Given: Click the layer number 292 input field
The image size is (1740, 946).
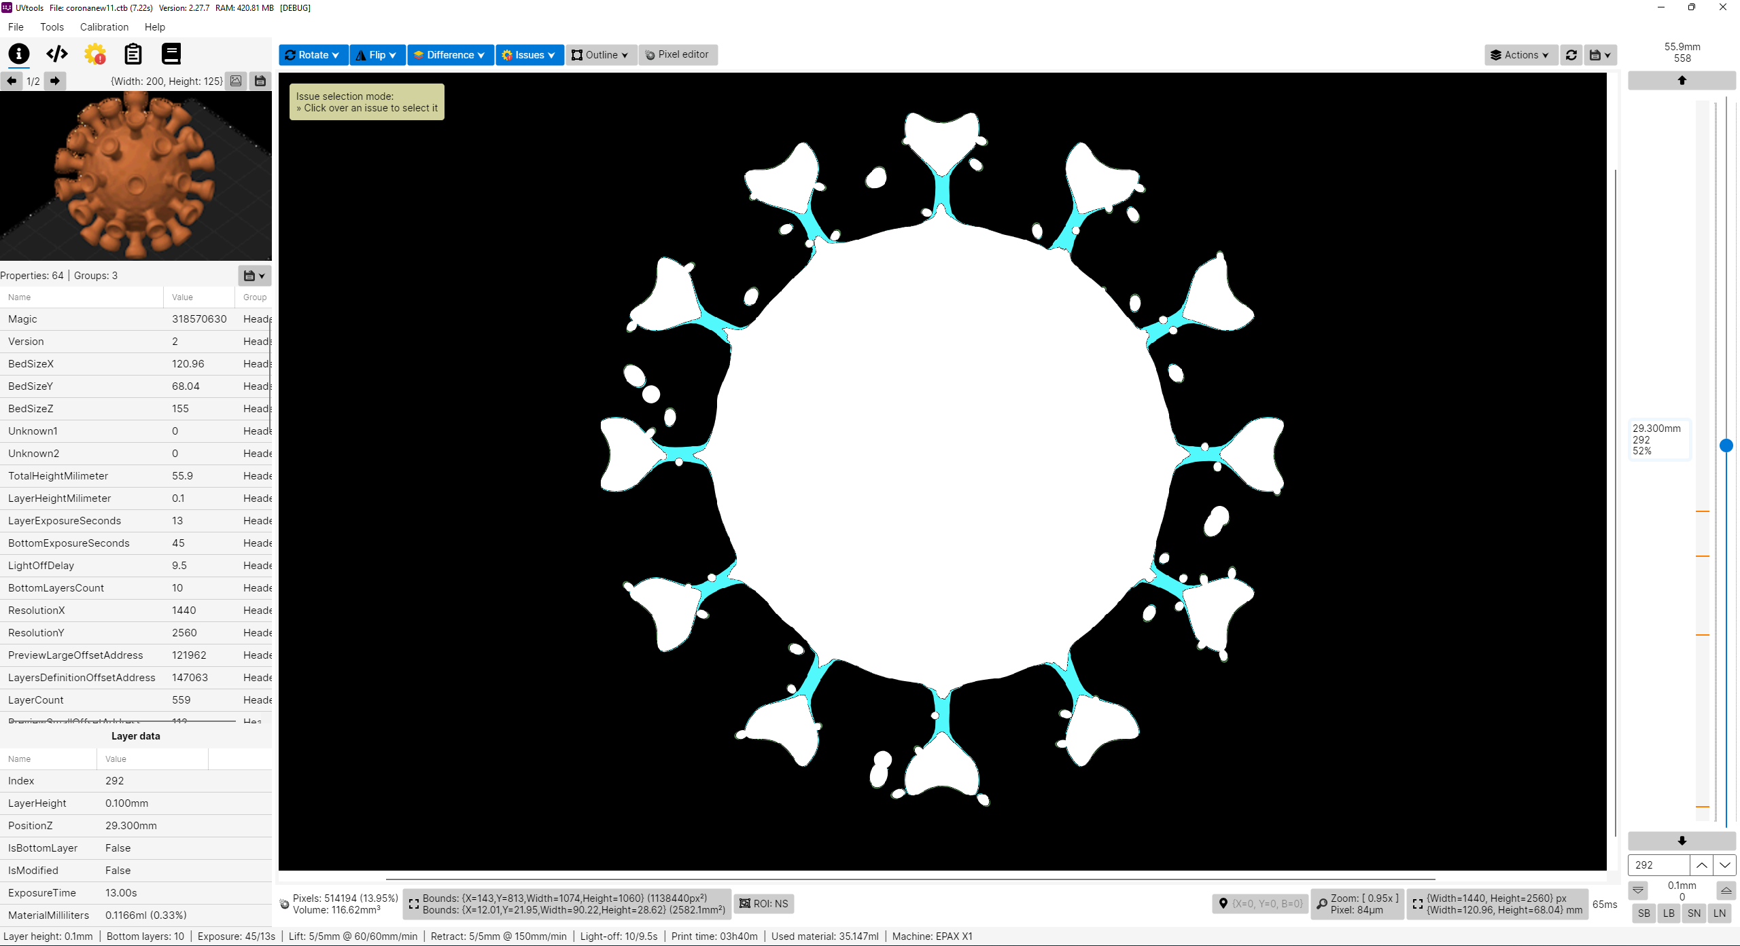Looking at the screenshot, I should 1658,865.
